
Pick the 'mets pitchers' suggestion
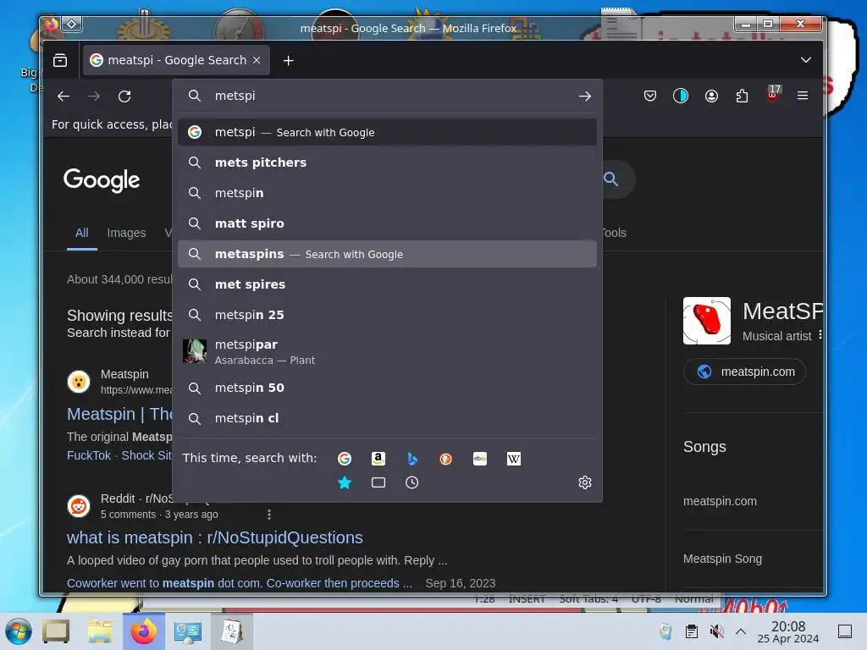387,162
